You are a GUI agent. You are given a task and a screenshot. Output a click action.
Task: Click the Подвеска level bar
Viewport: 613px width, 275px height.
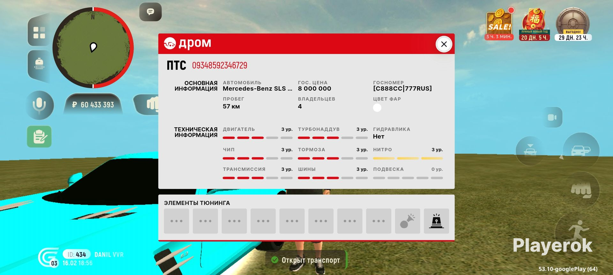tap(408, 178)
